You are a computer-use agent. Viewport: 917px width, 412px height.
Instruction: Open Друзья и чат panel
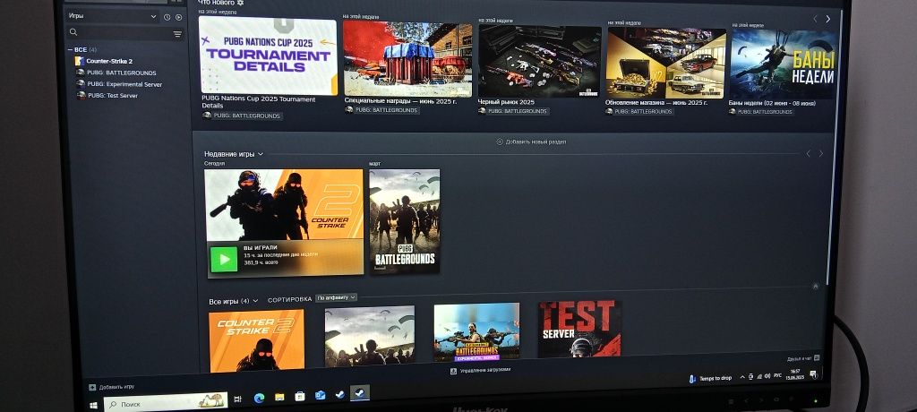(803, 358)
